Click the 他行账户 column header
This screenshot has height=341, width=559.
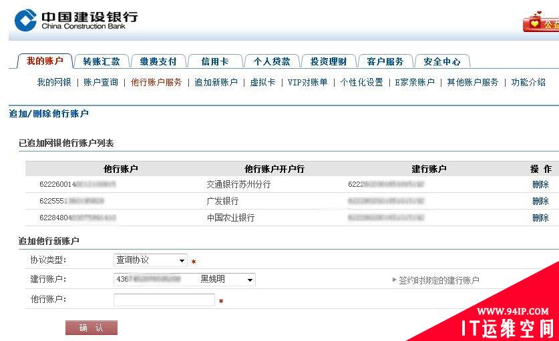coord(120,169)
